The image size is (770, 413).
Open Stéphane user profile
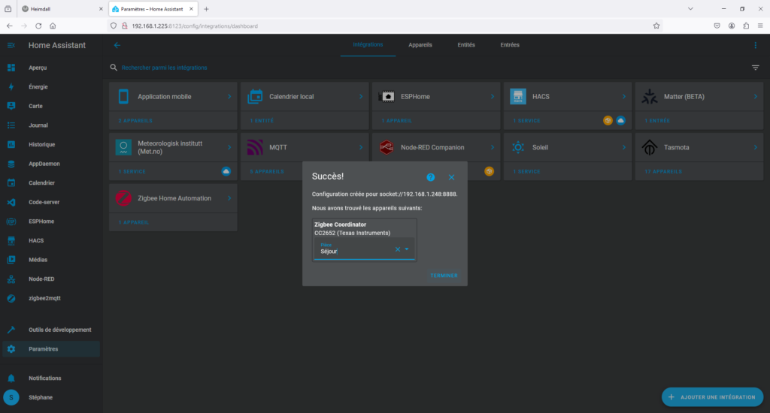(51, 397)
